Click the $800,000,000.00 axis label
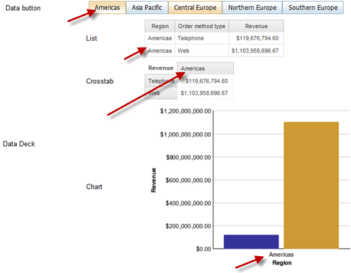 coord(189,158)
